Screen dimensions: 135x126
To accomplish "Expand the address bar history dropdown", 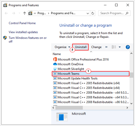I will pyautogui.click(x=88, y=13).
